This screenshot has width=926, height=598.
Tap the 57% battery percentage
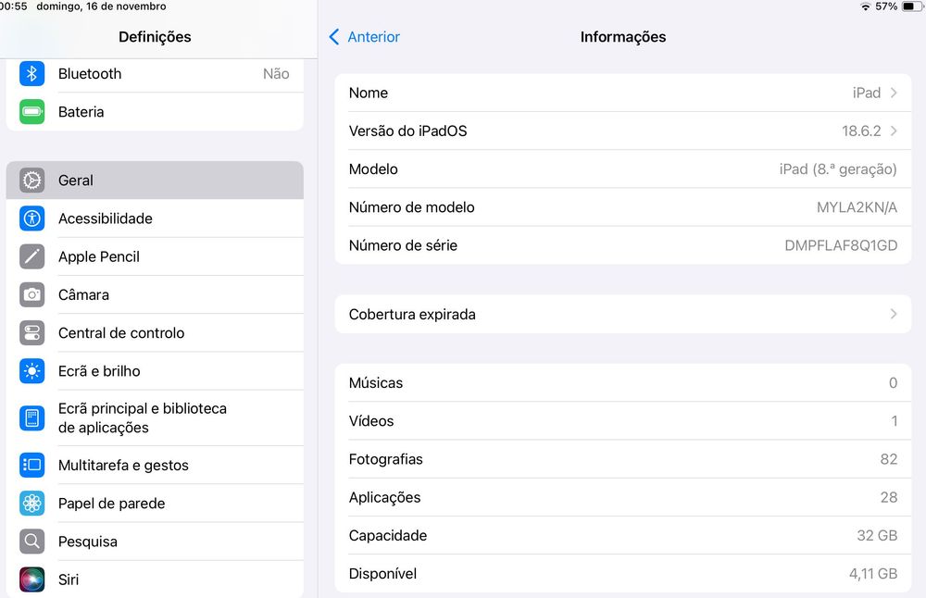click(x=886, y=6)
